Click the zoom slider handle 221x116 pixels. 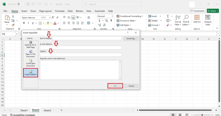coord(202,115)
